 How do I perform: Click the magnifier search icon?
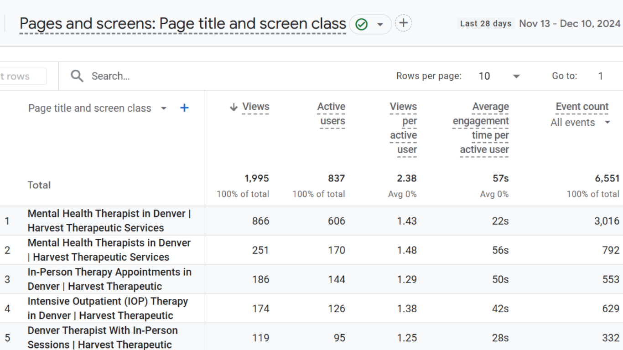point(77,76)
